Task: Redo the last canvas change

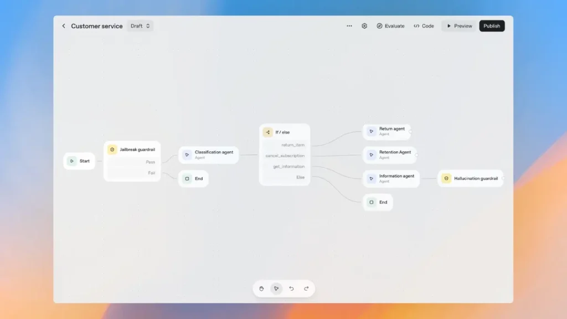Action: click(306, 289)
